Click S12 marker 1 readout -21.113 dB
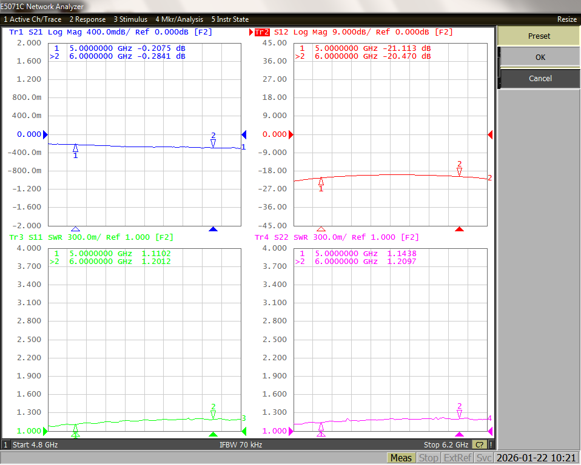 (x=407, y=48)
